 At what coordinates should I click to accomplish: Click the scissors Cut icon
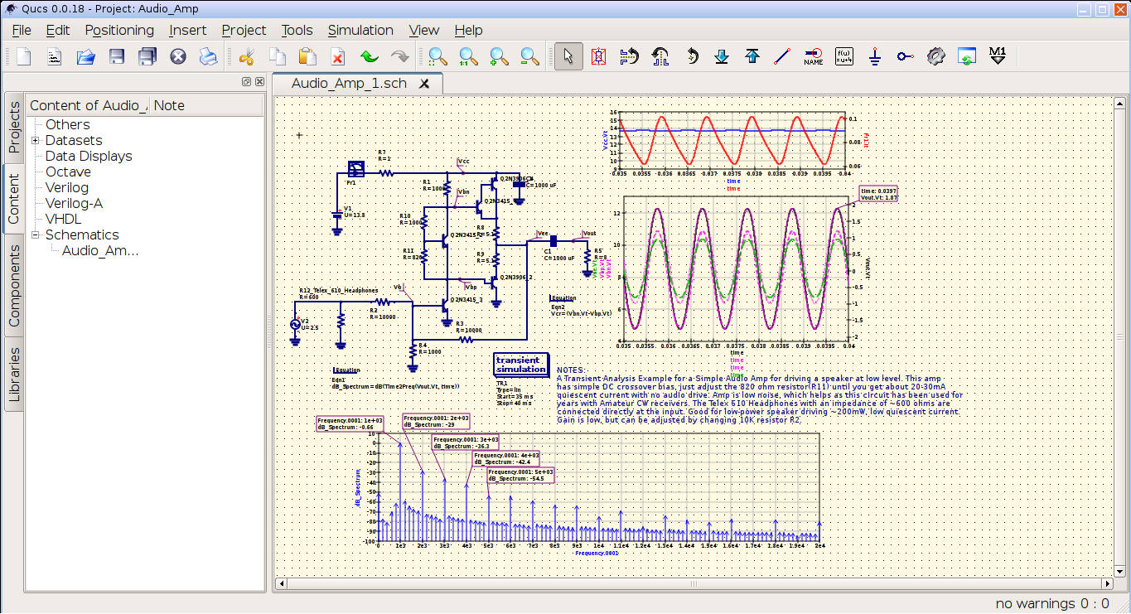(246, 57)
